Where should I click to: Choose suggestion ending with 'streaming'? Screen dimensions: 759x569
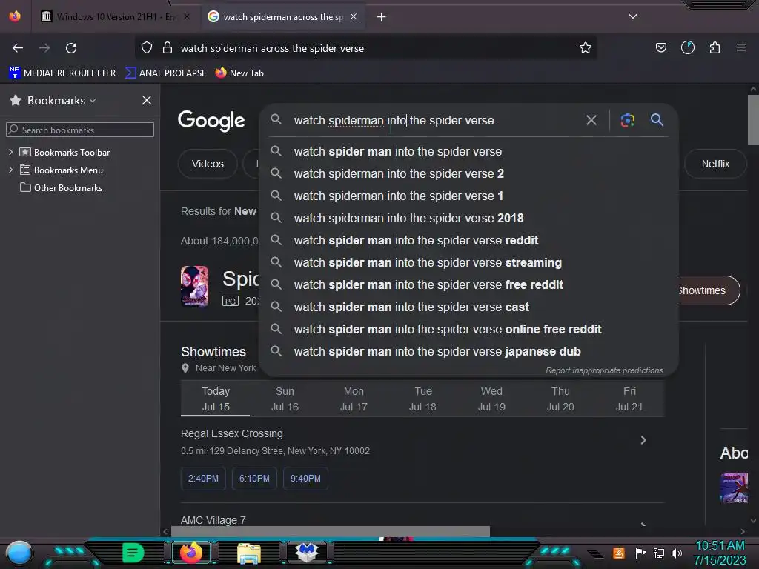coord(468,263)
